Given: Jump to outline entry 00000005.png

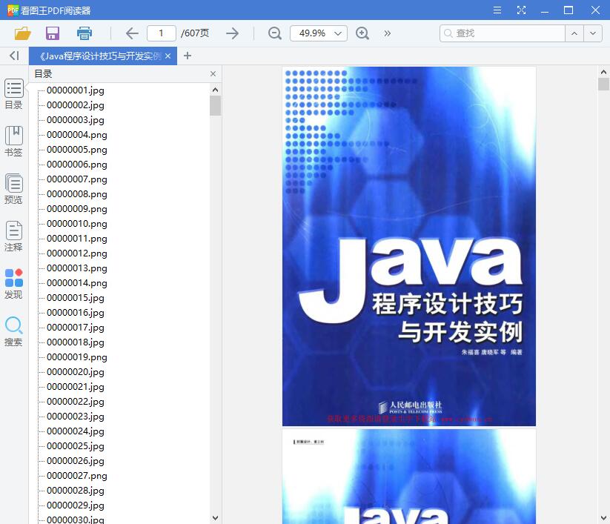Looking at the screenshot, I should click(x=77, y=150).
